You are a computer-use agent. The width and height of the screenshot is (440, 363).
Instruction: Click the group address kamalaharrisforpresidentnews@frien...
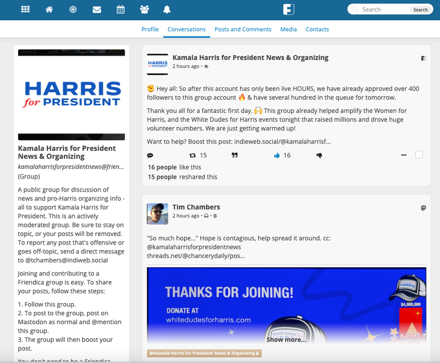(71, 167)
